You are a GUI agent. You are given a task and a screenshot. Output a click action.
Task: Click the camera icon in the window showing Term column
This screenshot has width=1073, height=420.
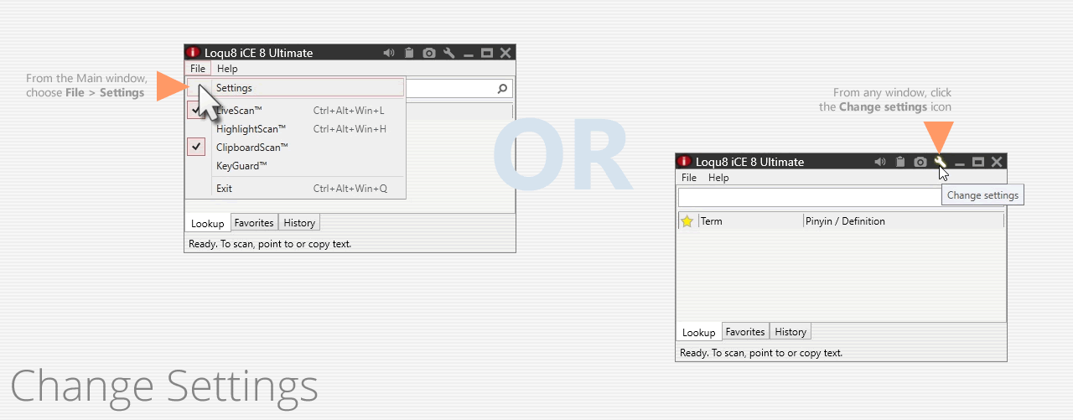pyautogui.click(x=920, y=162)
